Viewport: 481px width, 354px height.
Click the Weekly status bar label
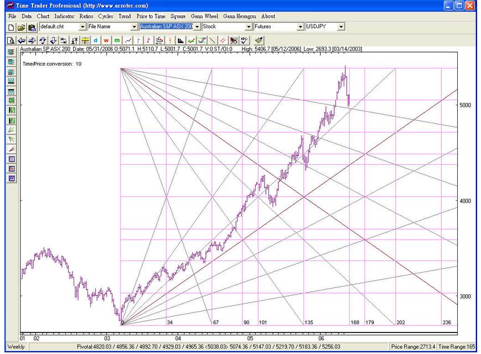pyautogui.click(x=16, y=347)
